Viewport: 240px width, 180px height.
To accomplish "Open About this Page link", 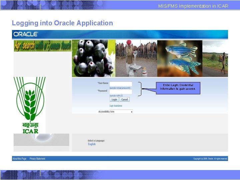I will coord(19,159).
